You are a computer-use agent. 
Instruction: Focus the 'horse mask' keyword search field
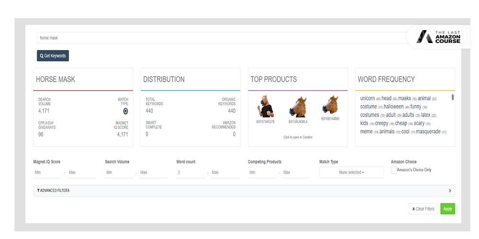point(220,38)
